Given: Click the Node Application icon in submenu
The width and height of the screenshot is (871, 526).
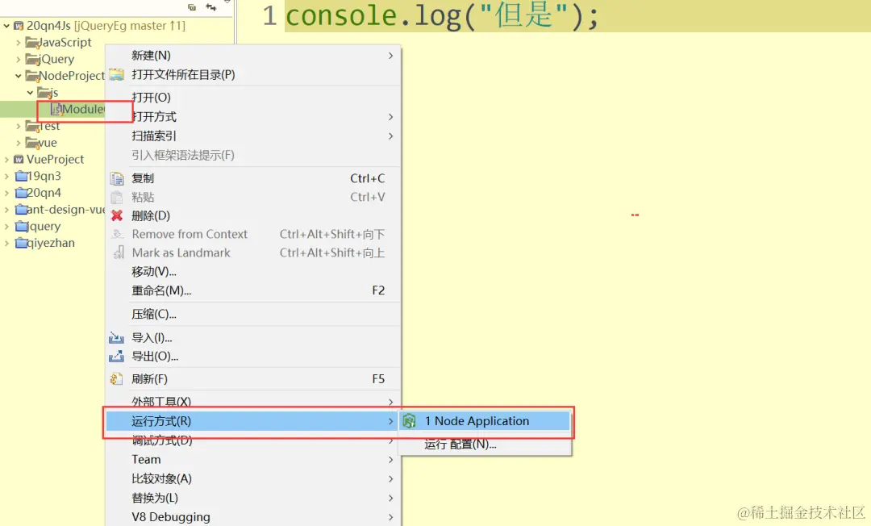Looking at the screenshot, I should click(410, 421).
